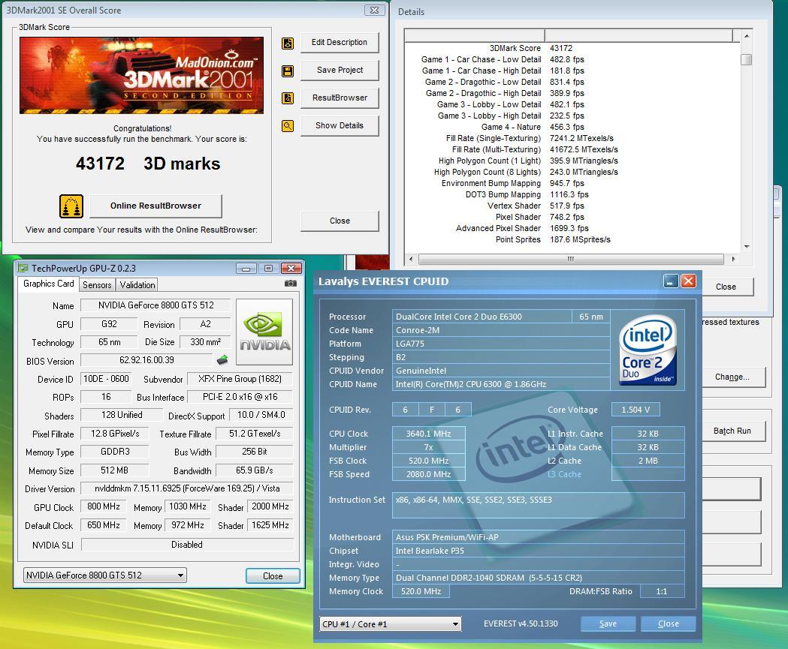Click the Details list second column header
788x649 pixels.
coord(639,35)
